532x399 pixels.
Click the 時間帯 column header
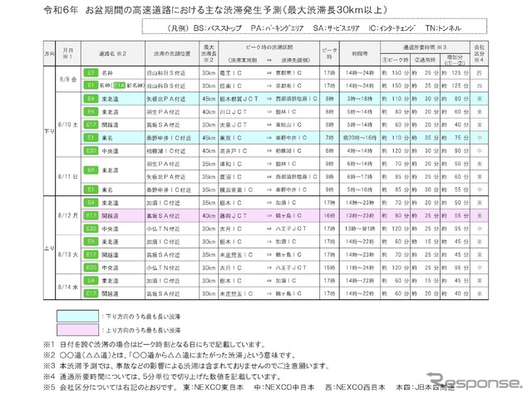[360, 53]
